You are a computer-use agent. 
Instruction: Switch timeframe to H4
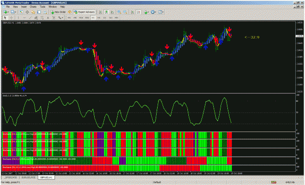[x=99, y=18]
